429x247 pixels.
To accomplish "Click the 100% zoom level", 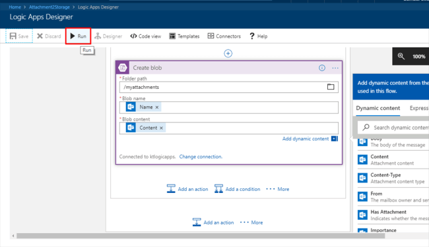I will [419, 57].
